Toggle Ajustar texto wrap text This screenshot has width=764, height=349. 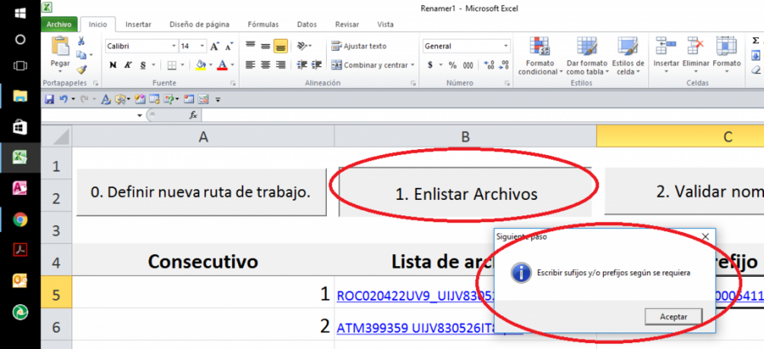point(359,46)
